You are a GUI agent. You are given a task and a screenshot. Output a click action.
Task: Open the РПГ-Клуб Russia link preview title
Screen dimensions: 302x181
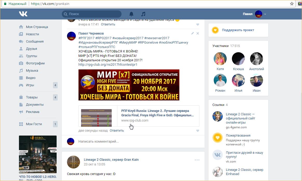click(157, 113)
